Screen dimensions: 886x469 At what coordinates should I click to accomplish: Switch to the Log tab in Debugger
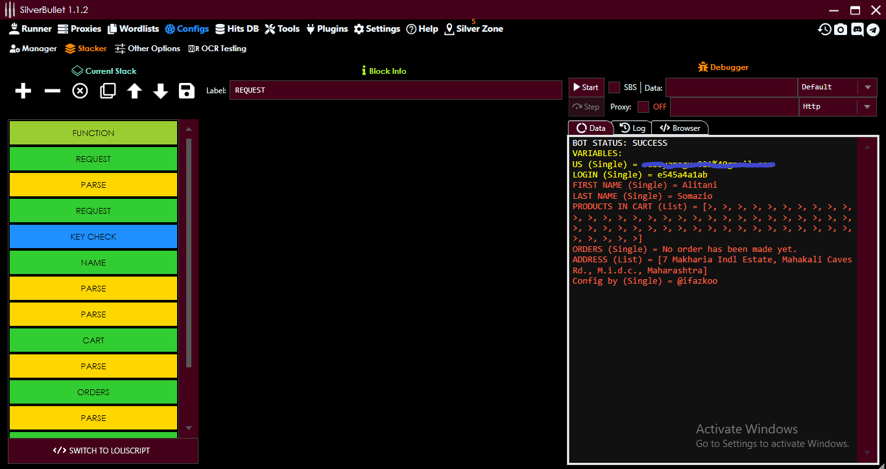pos(632,128)
